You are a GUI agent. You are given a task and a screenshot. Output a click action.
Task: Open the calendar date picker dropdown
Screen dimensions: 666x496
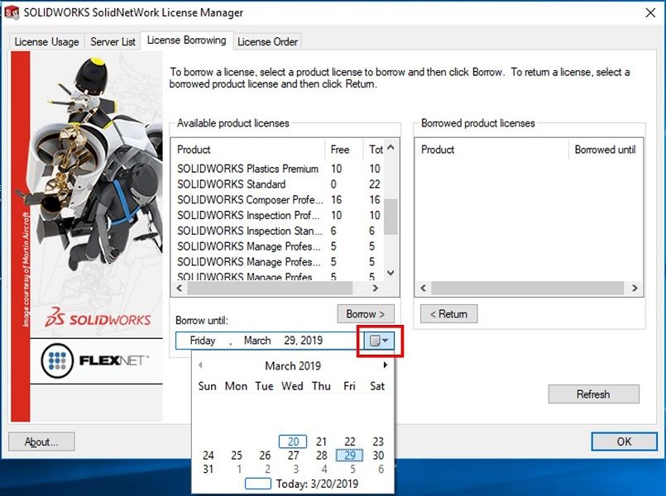[380, 341]
